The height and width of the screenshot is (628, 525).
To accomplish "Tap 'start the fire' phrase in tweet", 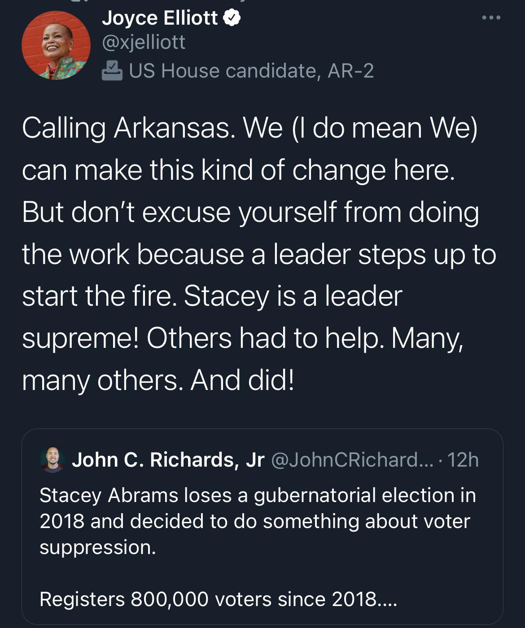I will pos(96,297).
